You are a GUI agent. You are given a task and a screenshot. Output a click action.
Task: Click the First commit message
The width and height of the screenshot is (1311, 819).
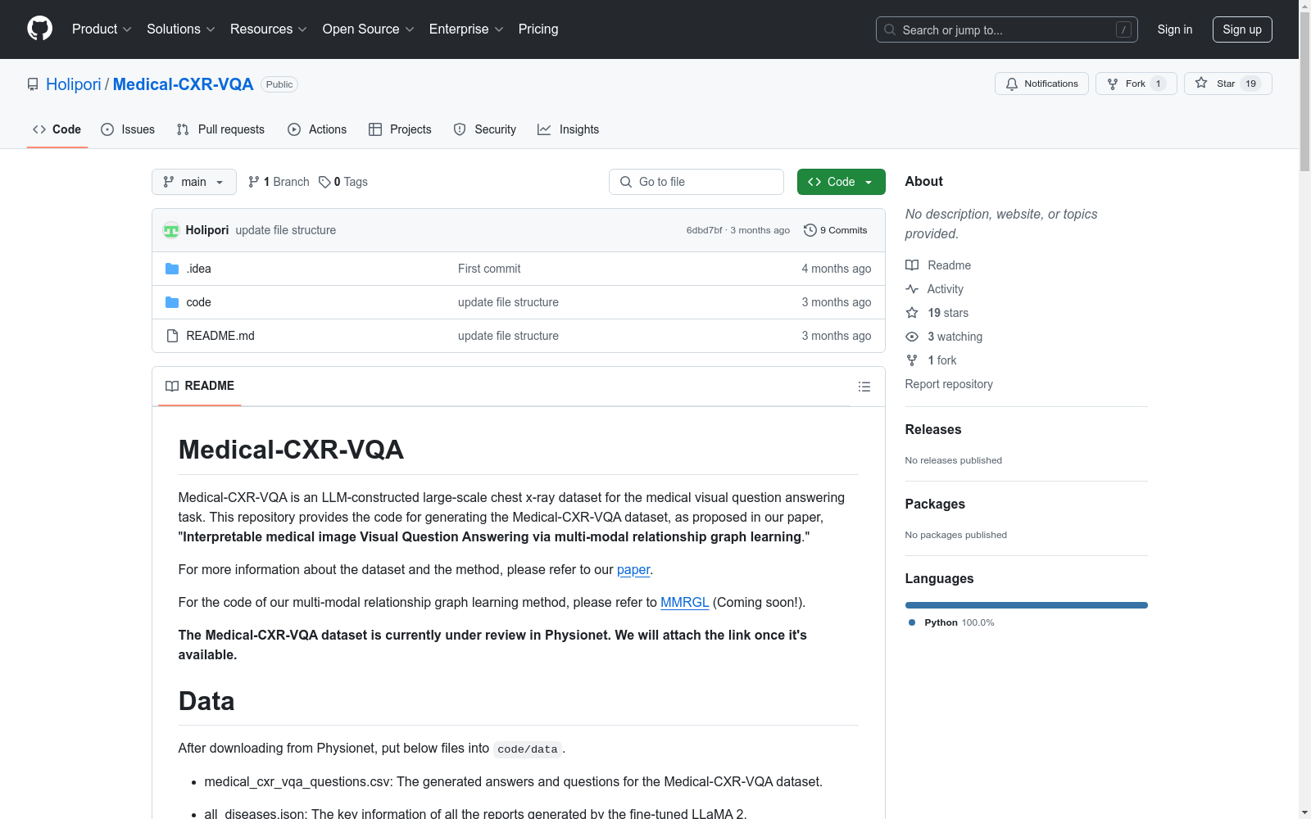[x=489, y=269]
